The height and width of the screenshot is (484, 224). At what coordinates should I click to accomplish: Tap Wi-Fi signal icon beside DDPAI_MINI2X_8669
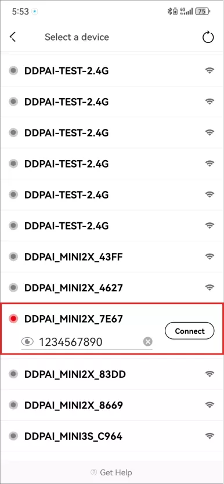click(210, 404)
